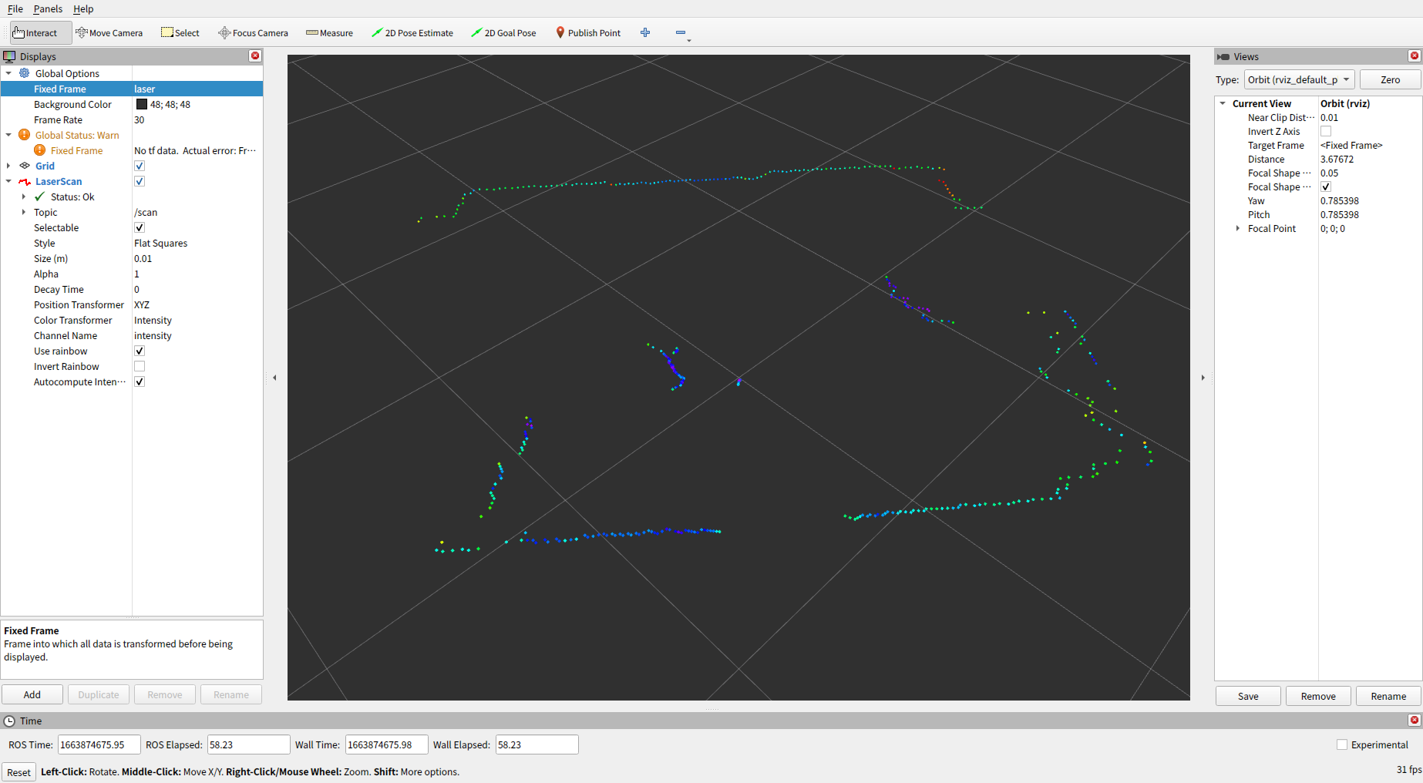The width and height of the screenshot is (1423, 783).
Task: Activate the Move Camera tool
Action: [x=109, y=33]
